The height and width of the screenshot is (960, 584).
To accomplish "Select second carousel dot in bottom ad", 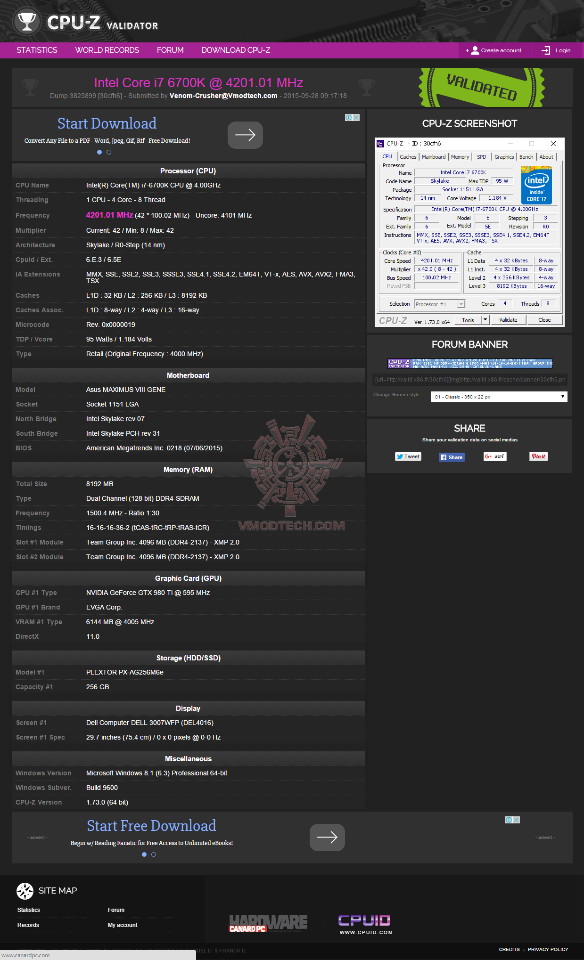I will [x=154, y=854].
